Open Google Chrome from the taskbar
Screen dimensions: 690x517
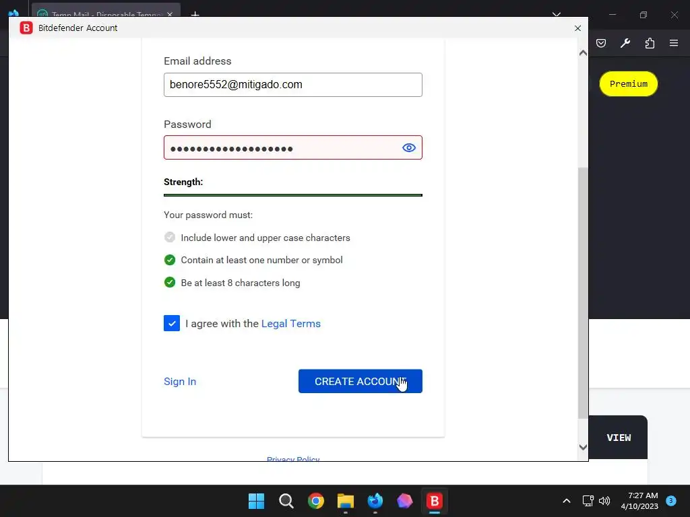(x=315, y=501)
